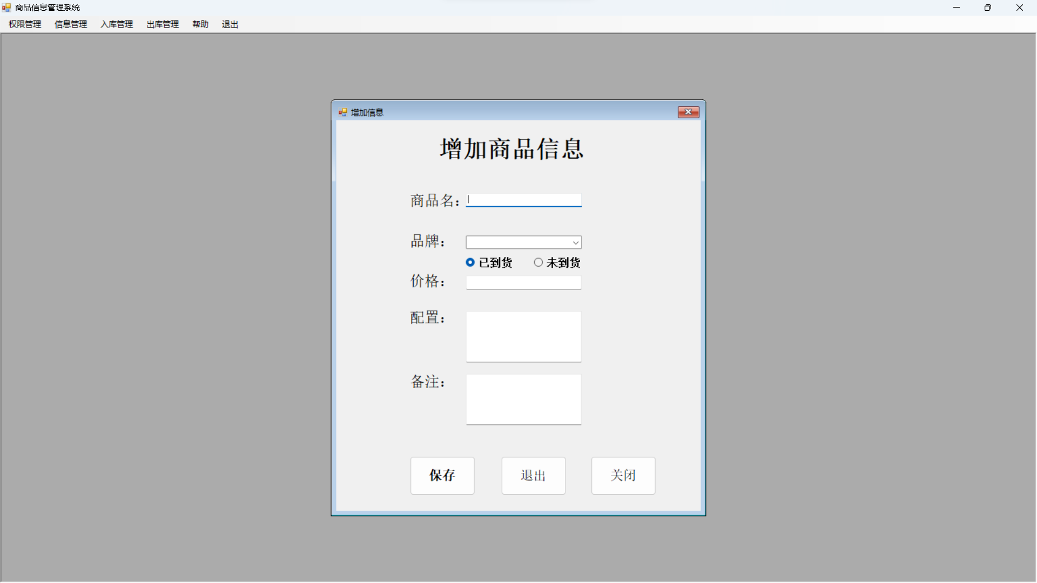Click the 关闭 button
Screen dimensions: 1037x583
623,476
